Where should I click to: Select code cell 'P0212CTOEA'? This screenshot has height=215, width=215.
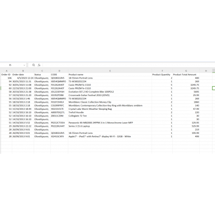(59, 123)
